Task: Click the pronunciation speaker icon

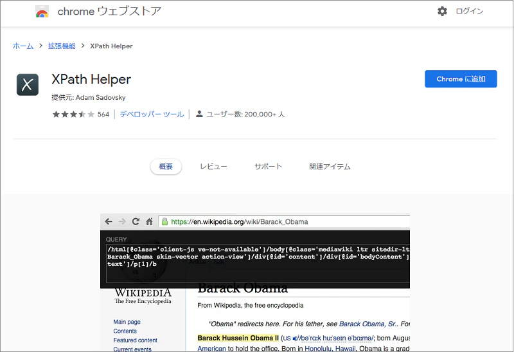Action: click(295, 338)
